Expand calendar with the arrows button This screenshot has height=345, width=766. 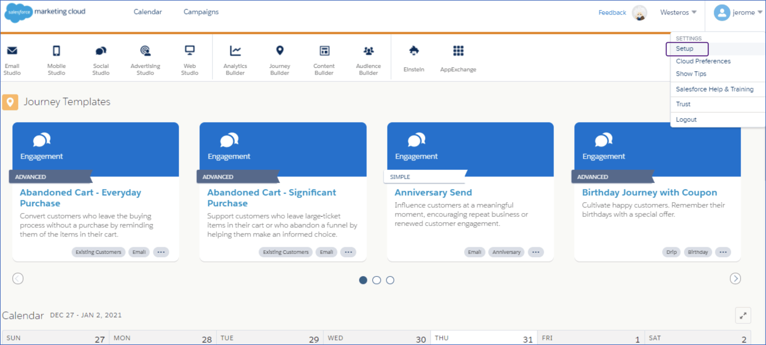(743, 315)
